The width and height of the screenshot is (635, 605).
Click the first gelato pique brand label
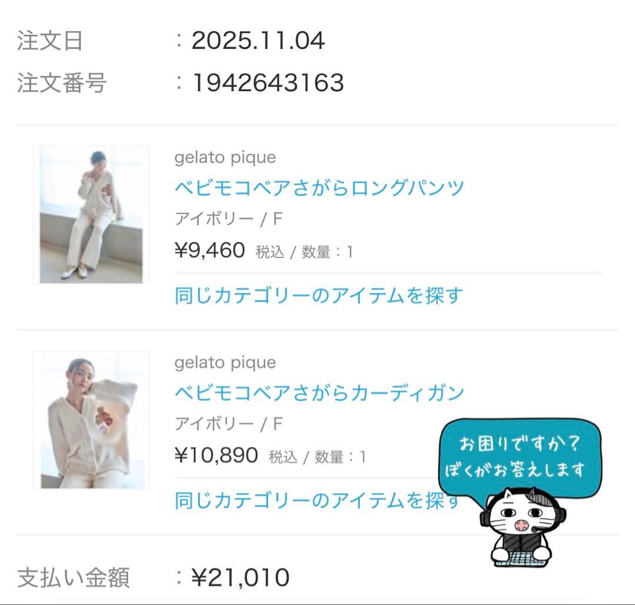tap(225, 157)
